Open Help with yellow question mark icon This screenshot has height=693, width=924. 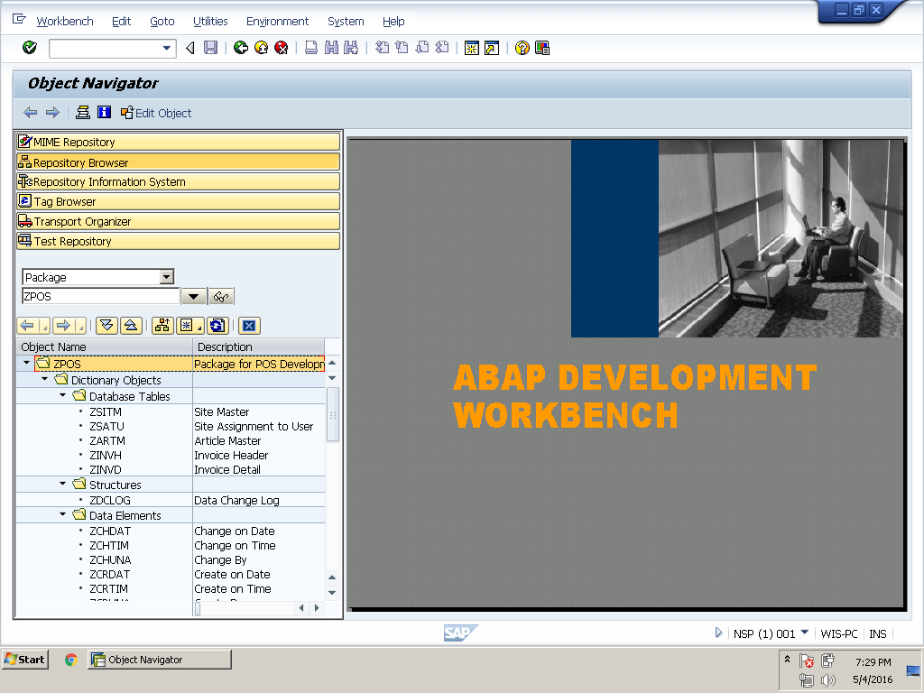point(522,48)
